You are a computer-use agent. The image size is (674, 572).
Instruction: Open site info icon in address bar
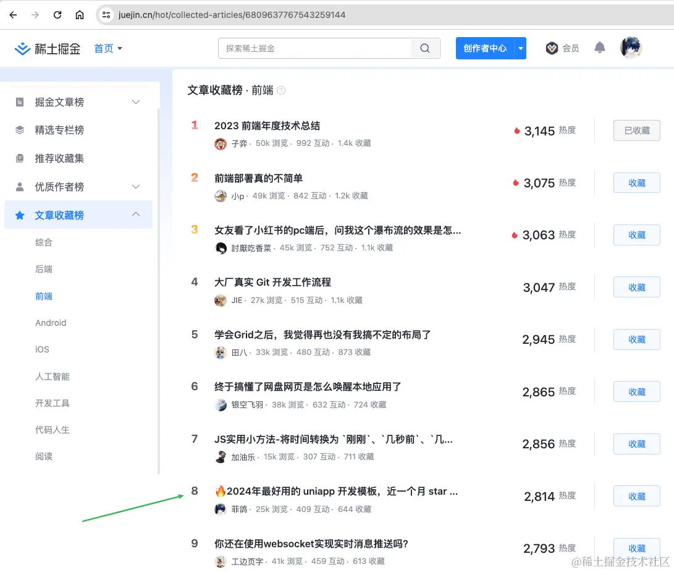click(106, 15)
